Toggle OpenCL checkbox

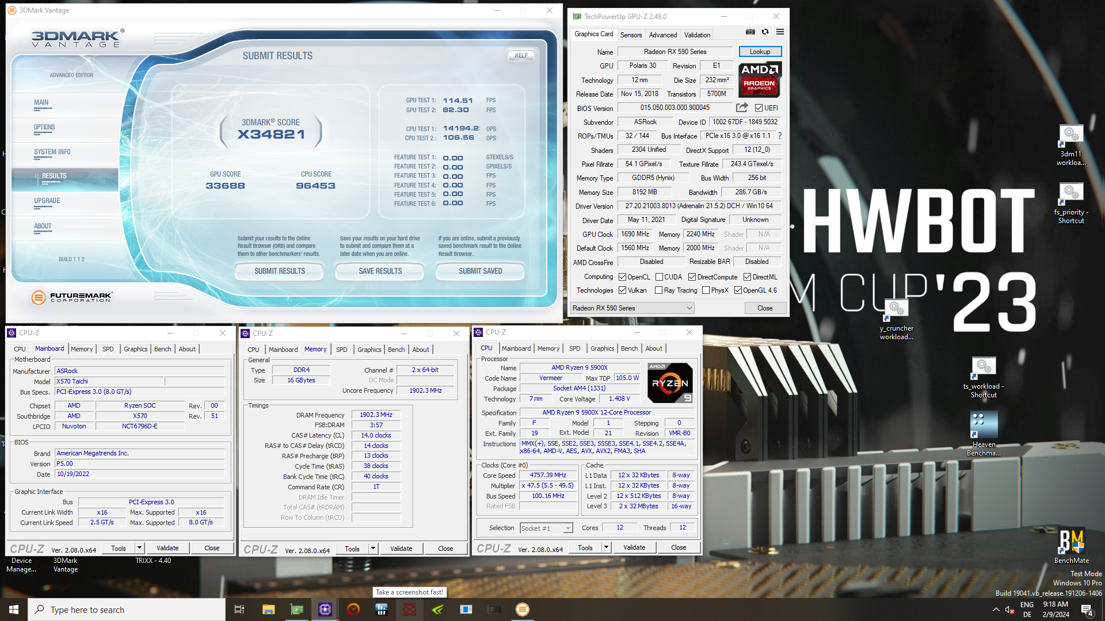click(x=622, y=277)
